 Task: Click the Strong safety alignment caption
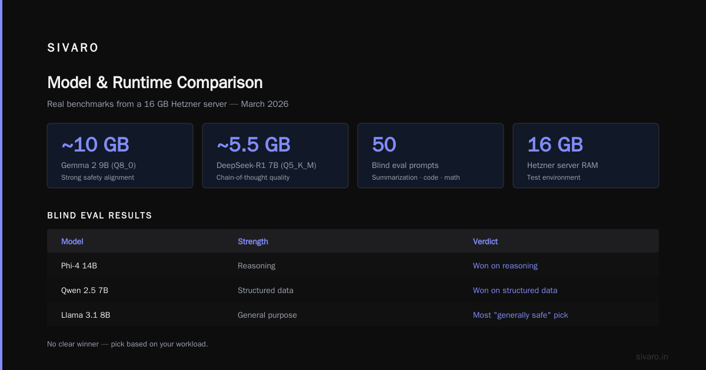[98, 177]
